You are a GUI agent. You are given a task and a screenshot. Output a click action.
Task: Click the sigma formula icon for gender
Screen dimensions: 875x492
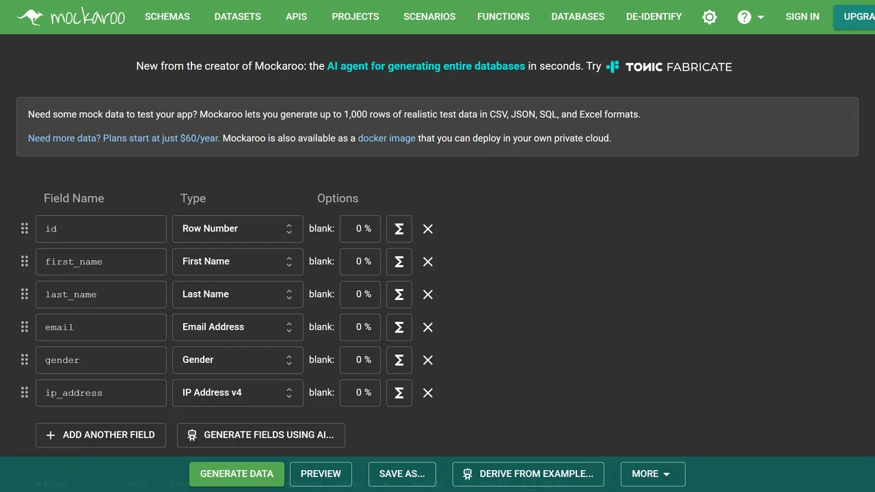pyautogui.click(x=399, y=360)
